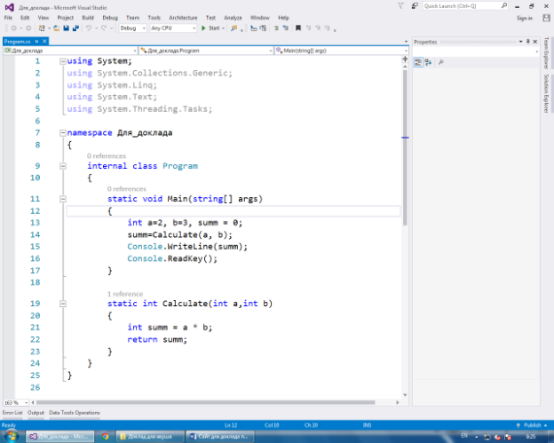
Task: Open the Debug configuration dropdown
Action: [132, 28]
